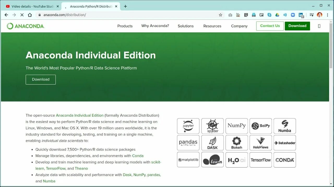
Task: Open a new browser tab with plus button
Action: pyautogui.click(x=126, y=6)
